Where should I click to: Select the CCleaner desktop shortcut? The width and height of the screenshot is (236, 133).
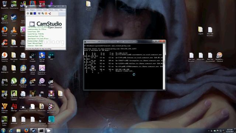point(4,44)
